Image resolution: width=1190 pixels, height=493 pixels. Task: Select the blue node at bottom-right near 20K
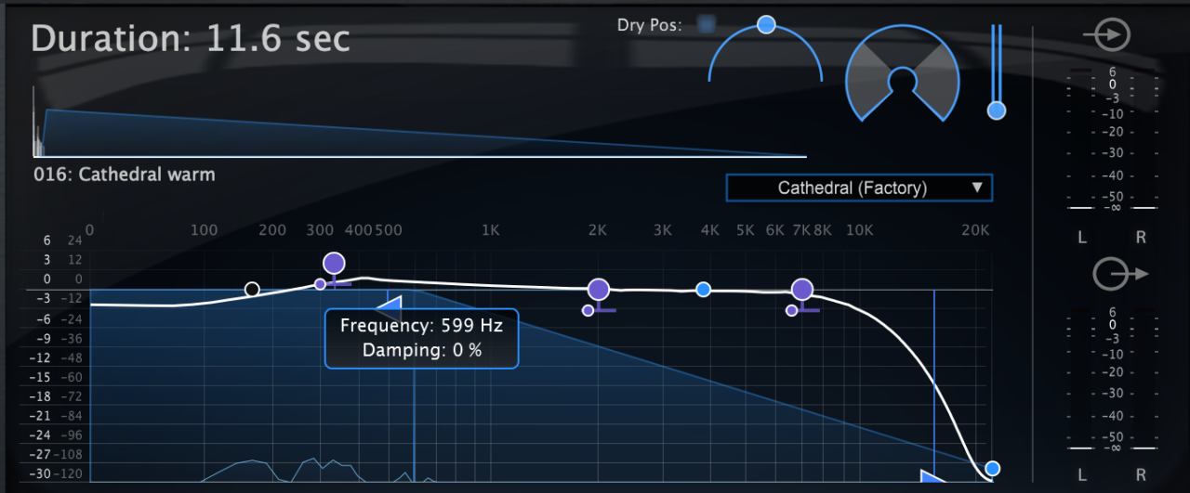[x=993, y=468]
